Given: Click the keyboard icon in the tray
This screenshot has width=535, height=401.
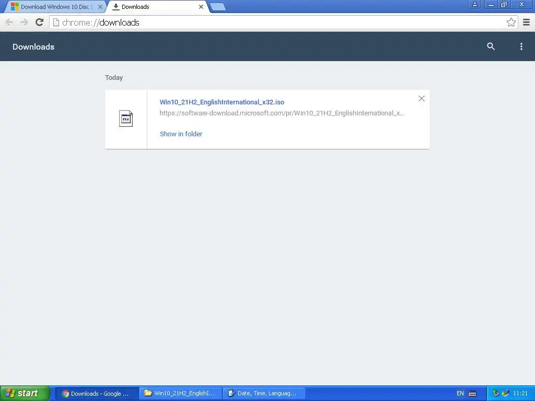Looking at the screenshot, I should click(x=472, y=394).
